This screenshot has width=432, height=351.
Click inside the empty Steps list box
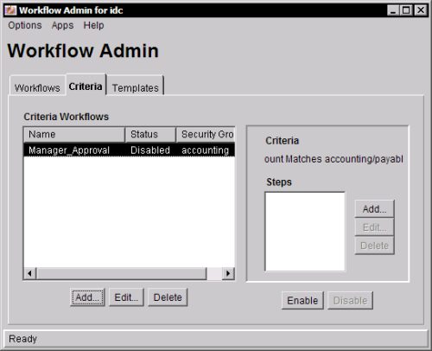pyautogui.click(x=305, y=232)
